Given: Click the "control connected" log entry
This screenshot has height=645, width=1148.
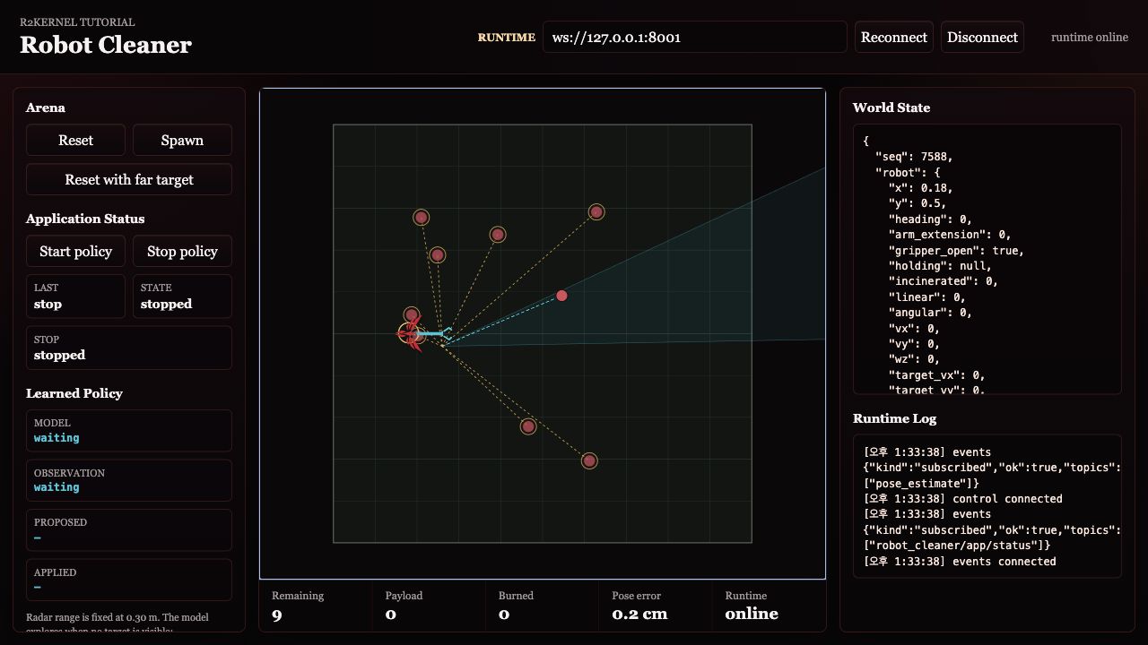Looking at the screenshot, I should point(962,499).
